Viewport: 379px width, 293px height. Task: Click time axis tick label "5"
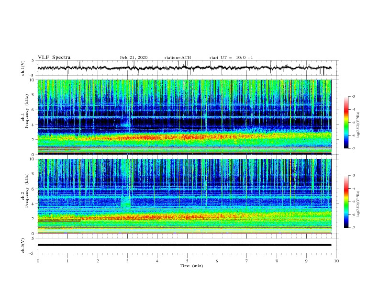187,261
